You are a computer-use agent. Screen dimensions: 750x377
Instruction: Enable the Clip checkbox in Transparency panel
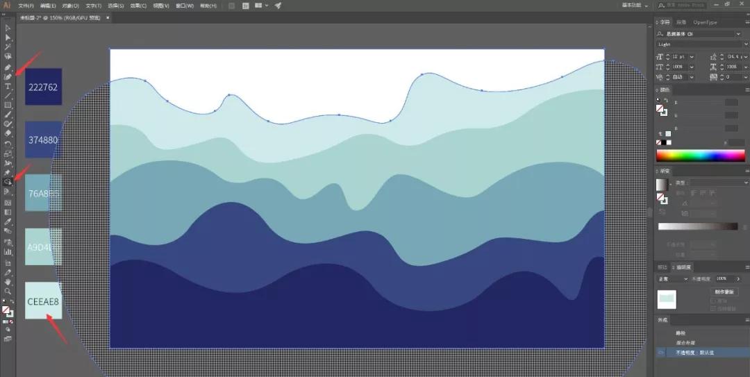point(713,301)
